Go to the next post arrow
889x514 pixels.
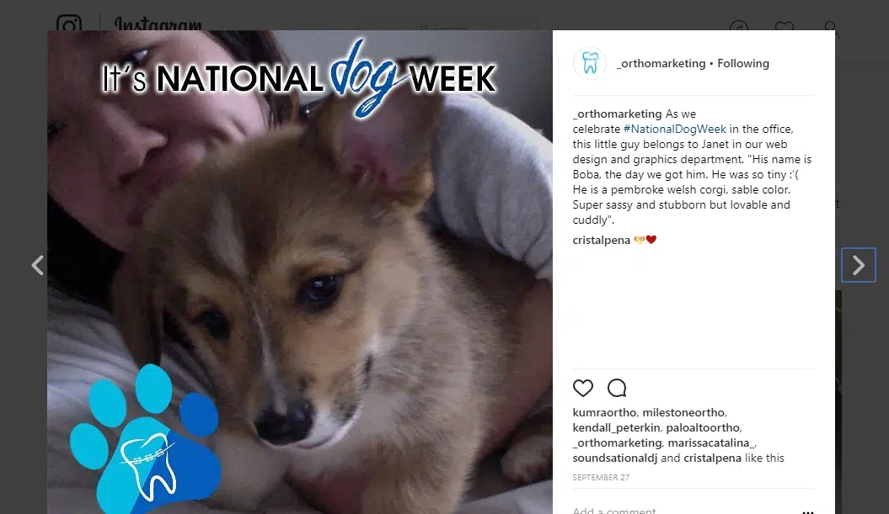[859, 265]
